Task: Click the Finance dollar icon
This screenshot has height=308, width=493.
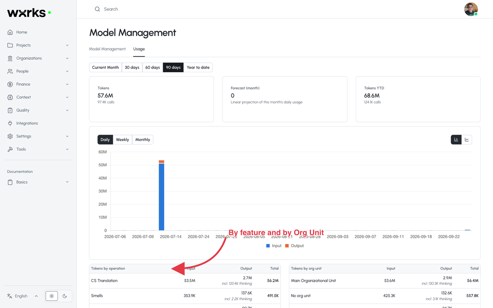Action: pyautogui.click(x=10, y=84)
